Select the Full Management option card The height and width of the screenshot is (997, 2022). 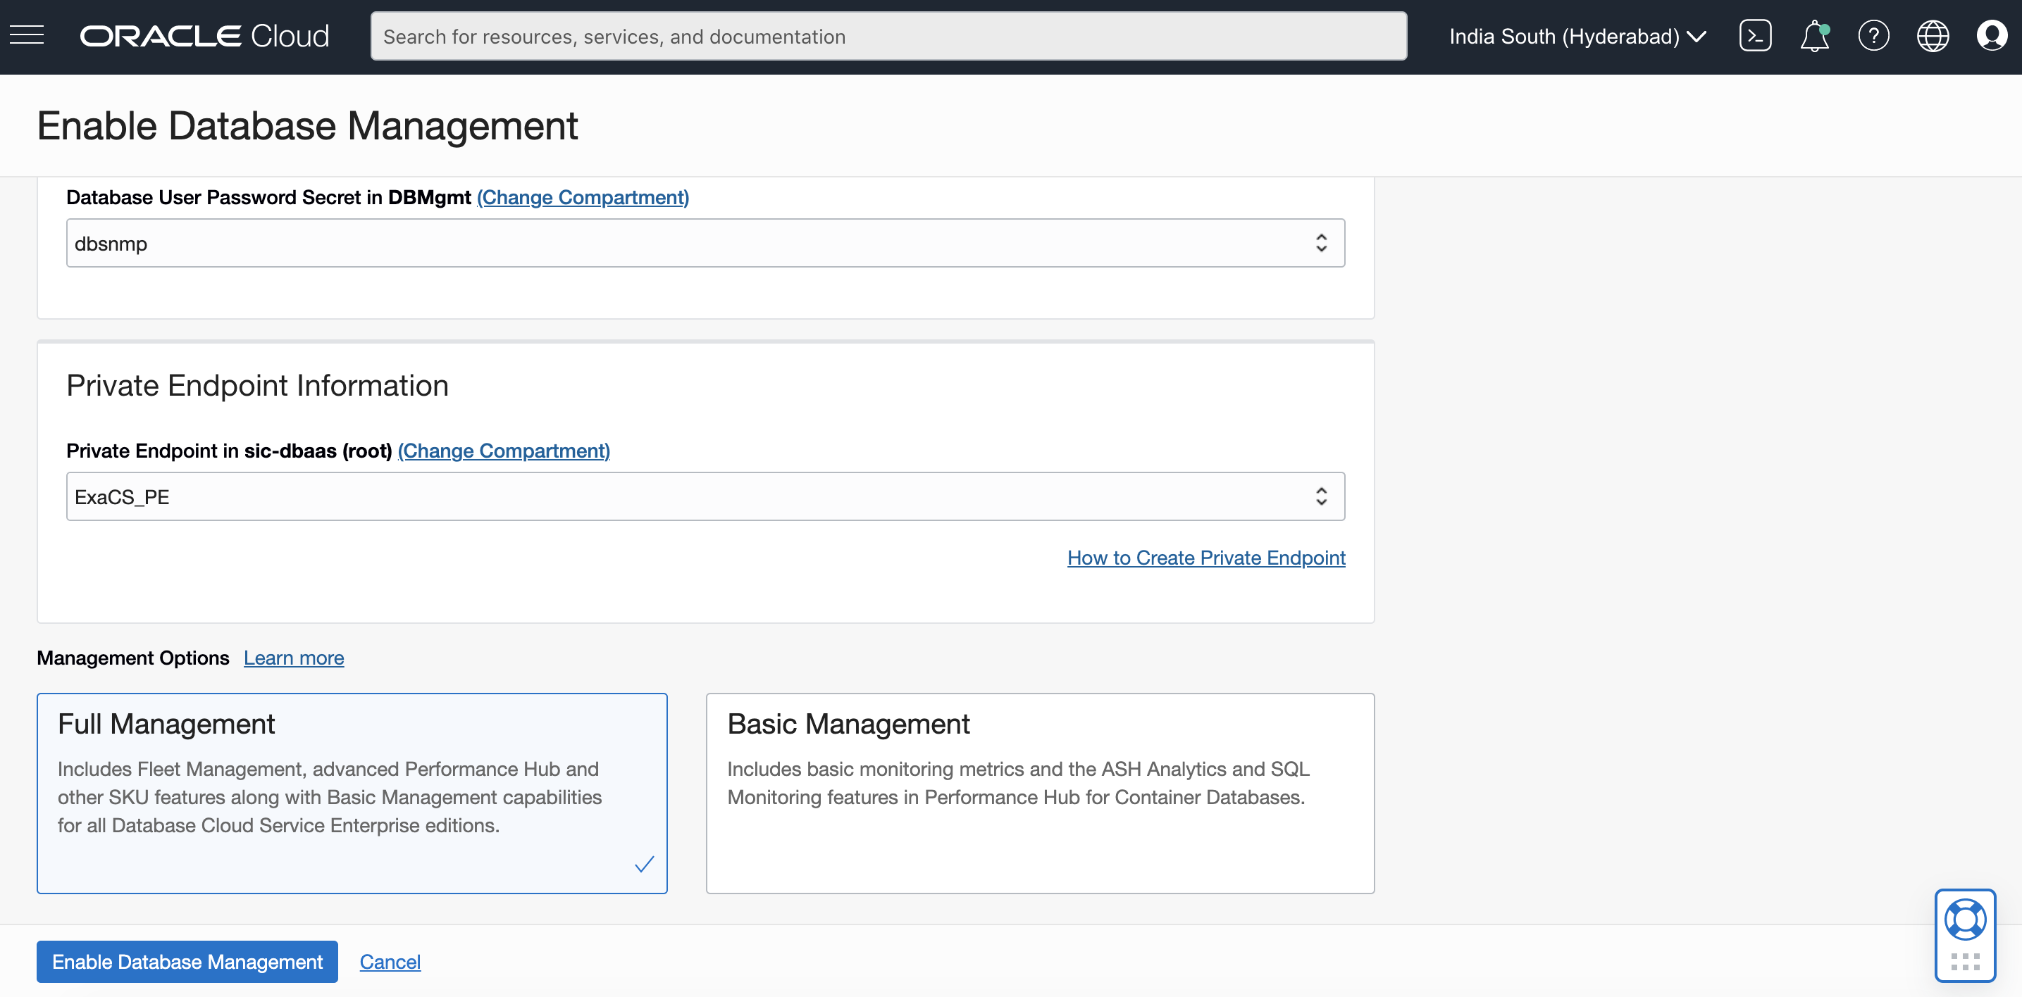tap(352, 792)
